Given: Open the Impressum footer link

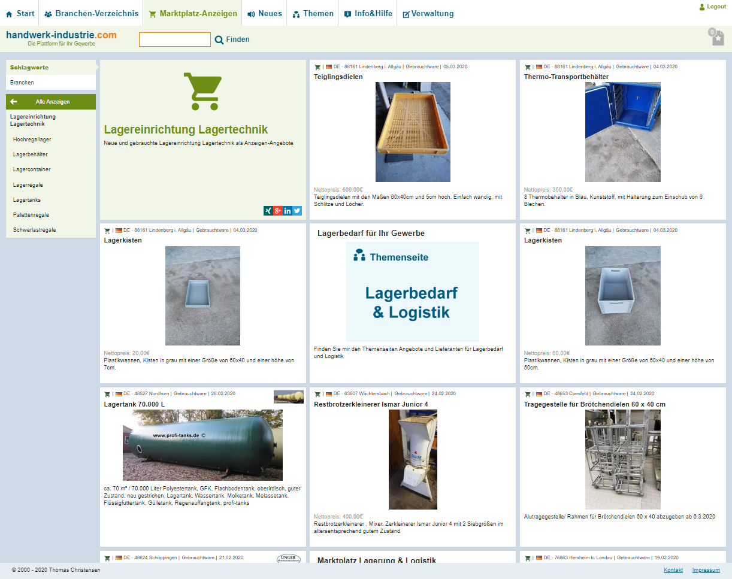Looking at the screenshot, I should click(x=706, y=570).
